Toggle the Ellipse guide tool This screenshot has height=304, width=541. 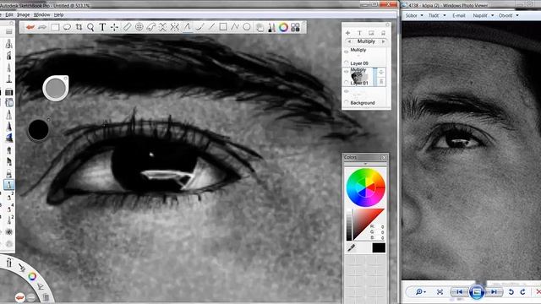point(139,27)
